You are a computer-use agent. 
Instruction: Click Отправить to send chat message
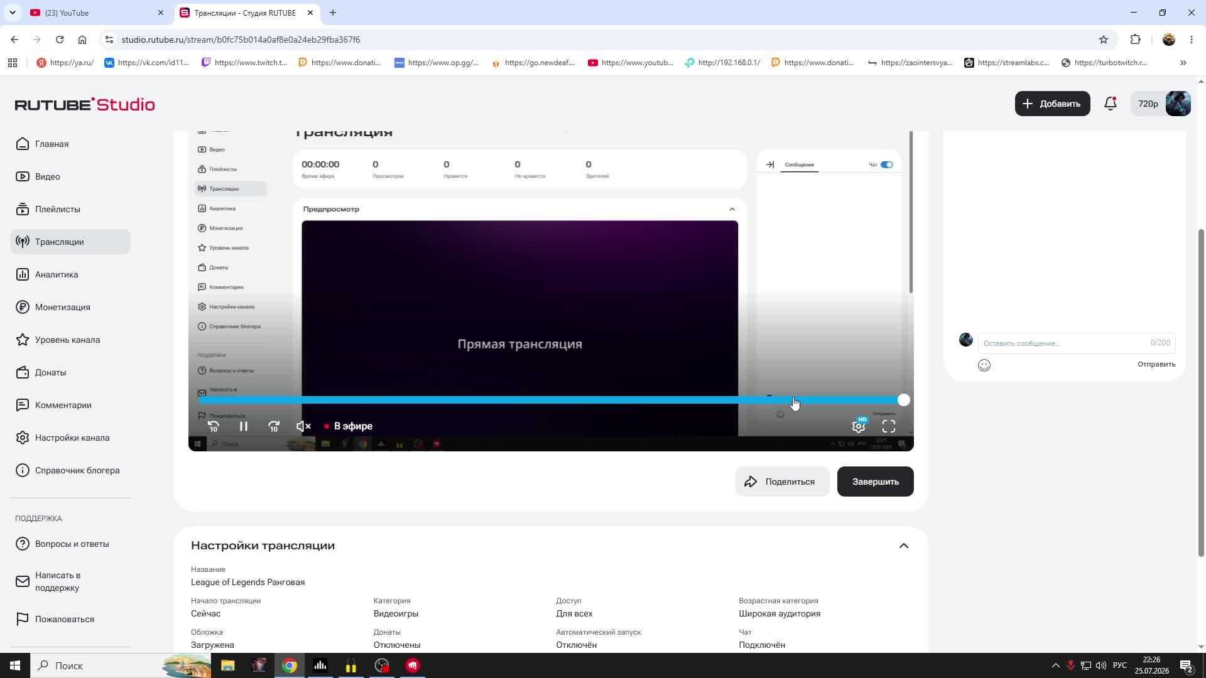tap(1156, 364)
